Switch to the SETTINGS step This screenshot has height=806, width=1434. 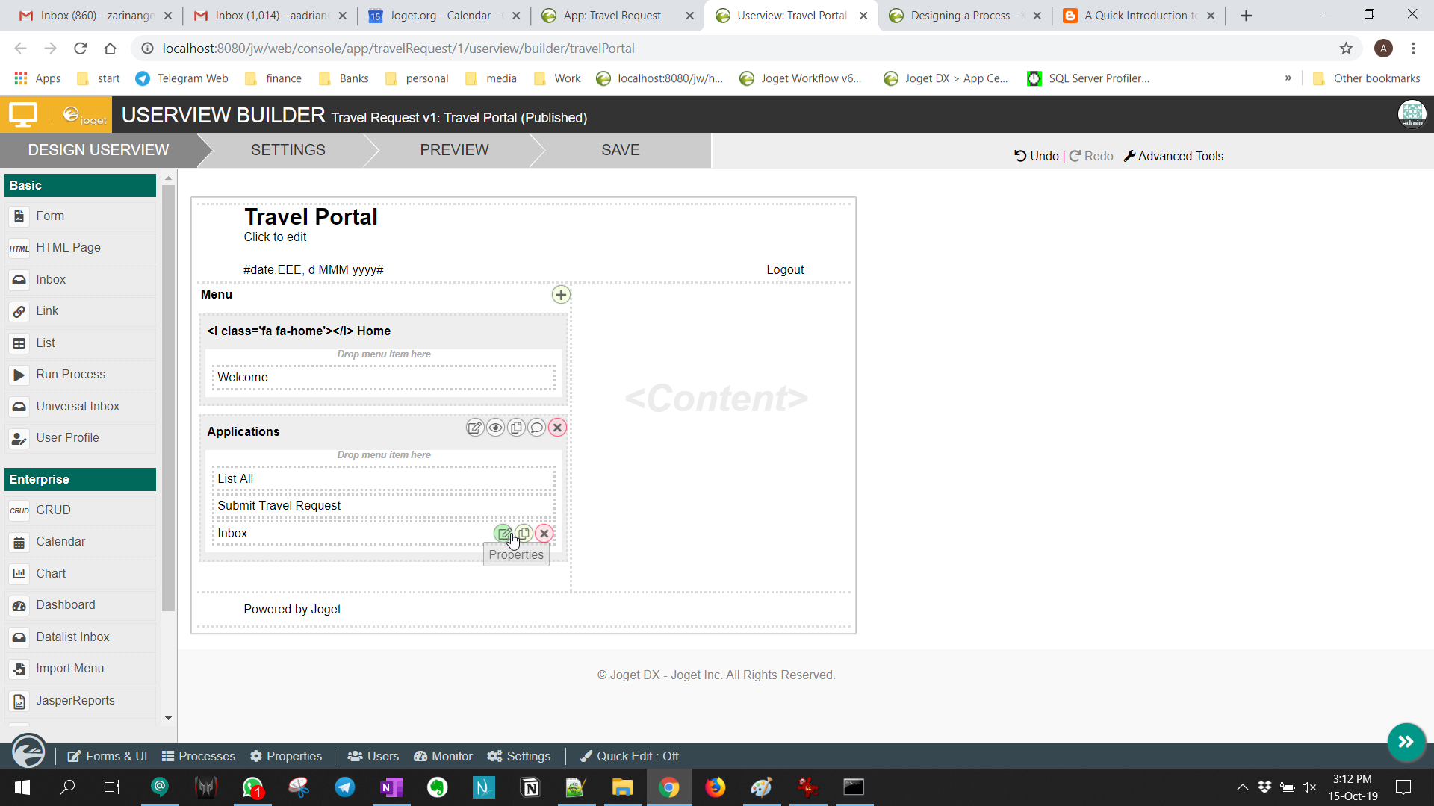tap(288, 150)
